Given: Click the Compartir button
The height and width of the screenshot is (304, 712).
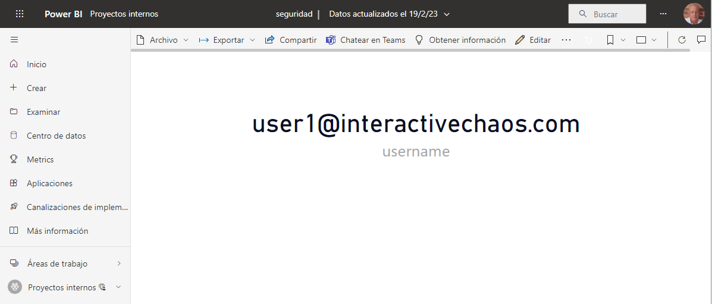Looking at the screenshot, I should tap(291, 40).
